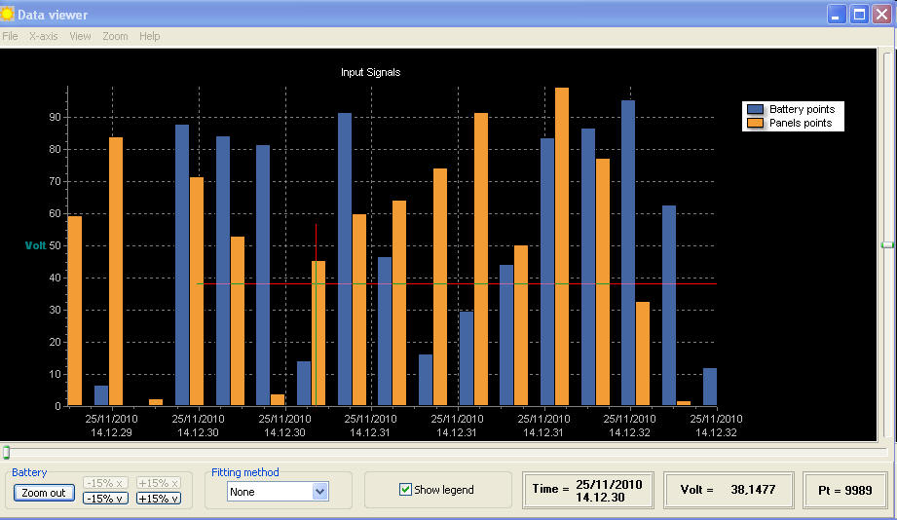The width and height of the screenshot is (897, 520).
Task: Click the -15% x button
Action: tap(104, 483)
